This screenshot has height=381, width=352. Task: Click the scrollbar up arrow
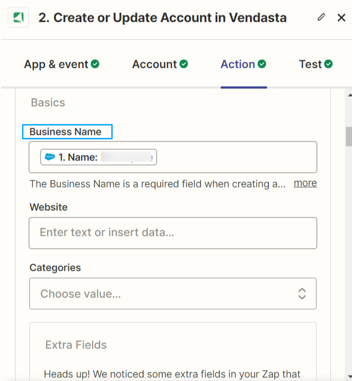click(350, 95)
